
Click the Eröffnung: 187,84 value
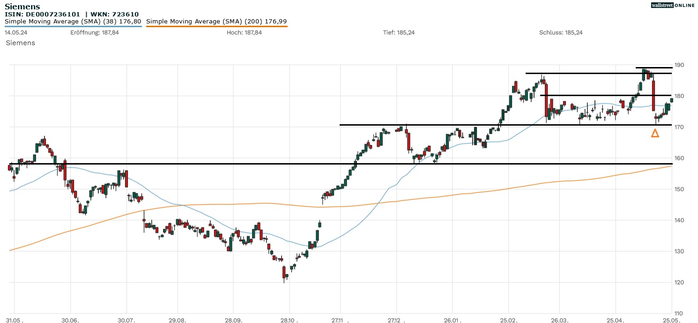point(95,33)
